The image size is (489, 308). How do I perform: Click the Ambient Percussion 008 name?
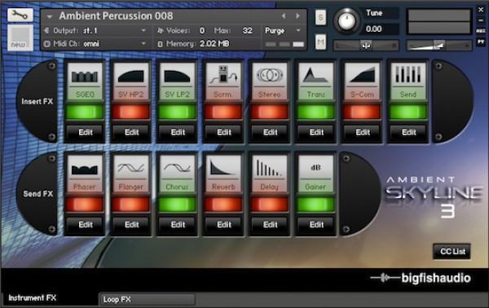coord(116,15)
